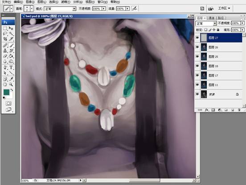This screenshot has width=246, height=185.
Task: Click the delete layer trash icon
Action: coord(239,110)
